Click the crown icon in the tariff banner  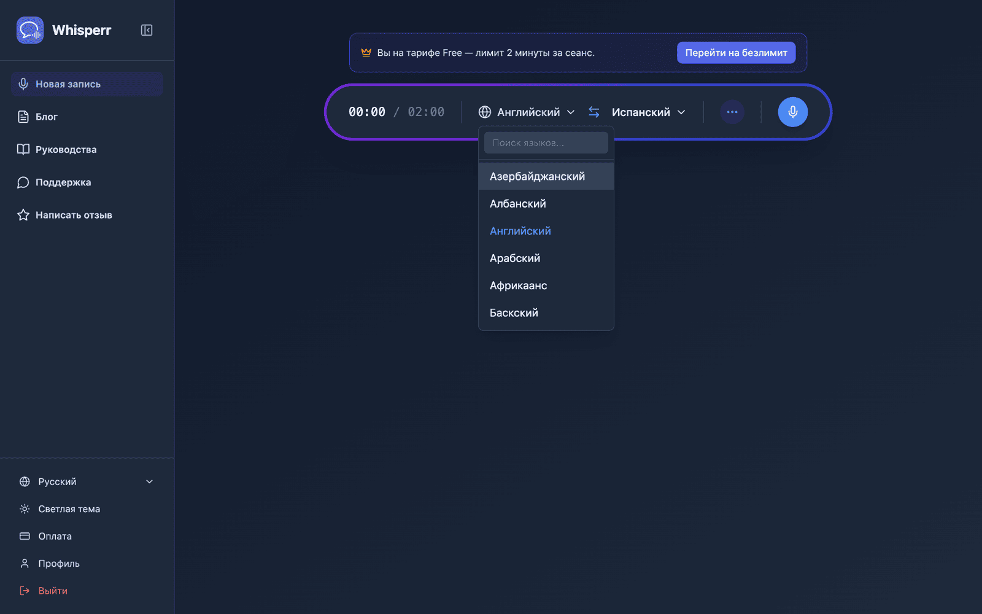point(366,52)
